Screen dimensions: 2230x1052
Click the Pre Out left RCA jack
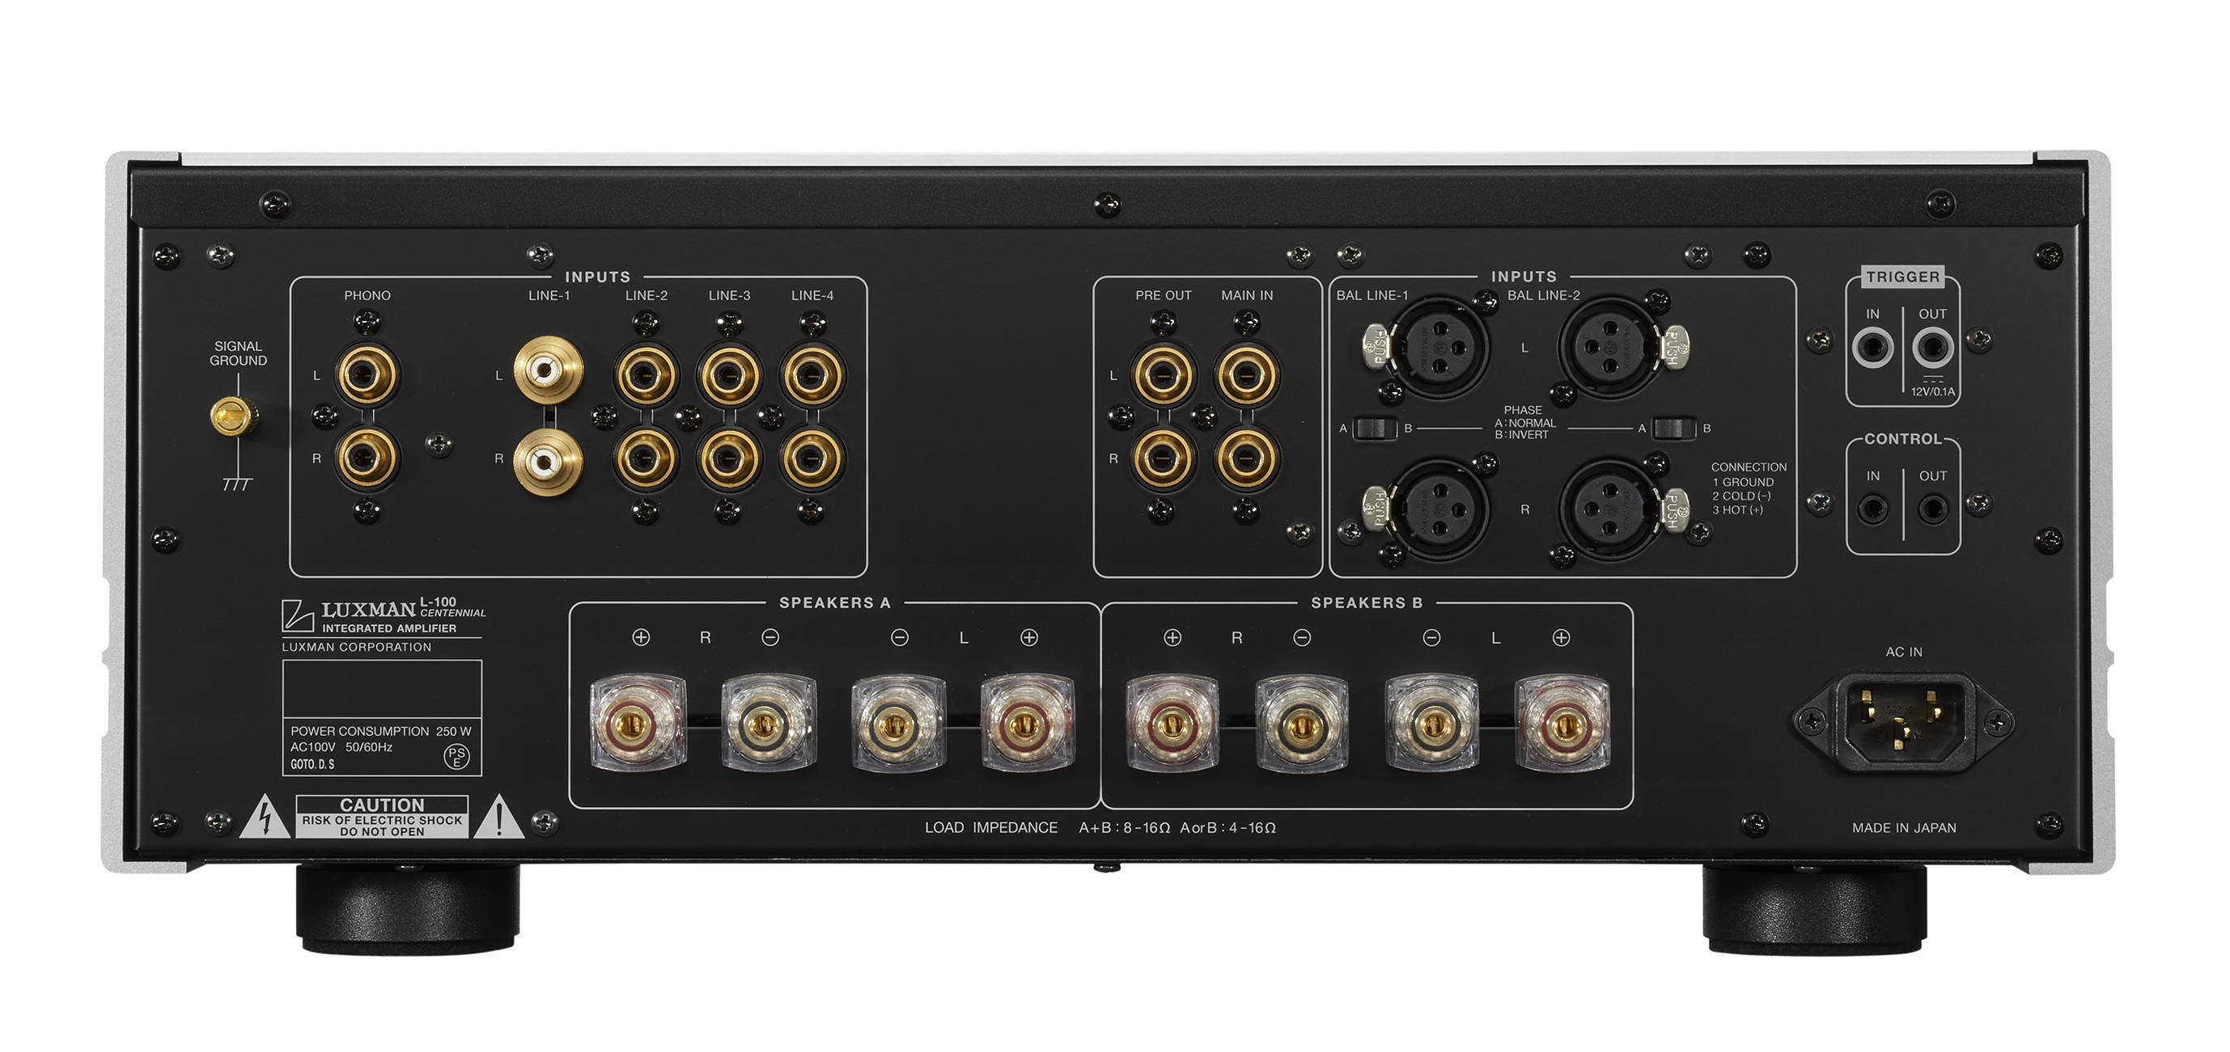coord(1163,374)
